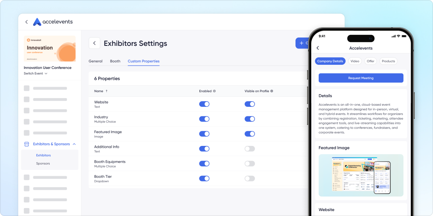The width and height of the screenshot is (433, 216).
Task: Turn off Website Visible on Profile toggle
Action: 250,104
